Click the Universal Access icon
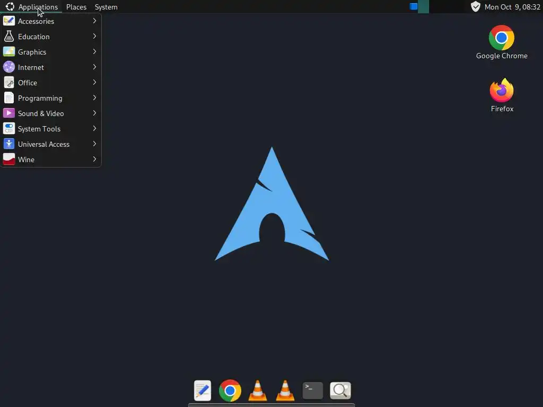Image resolution: width=543 pixels, height=407 pixels. pos(9,144)
